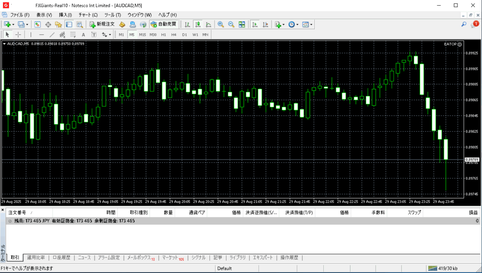This screenshot has height=273, width=482.
Task: Switch chart to line chart display
Action: point(208,24)
